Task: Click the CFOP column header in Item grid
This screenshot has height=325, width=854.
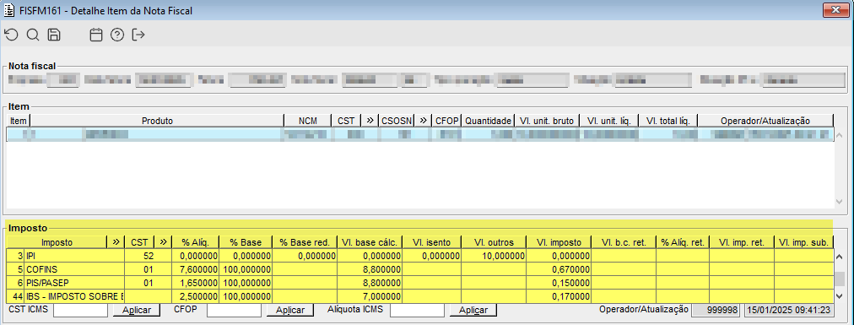Action: coord(447,121)
